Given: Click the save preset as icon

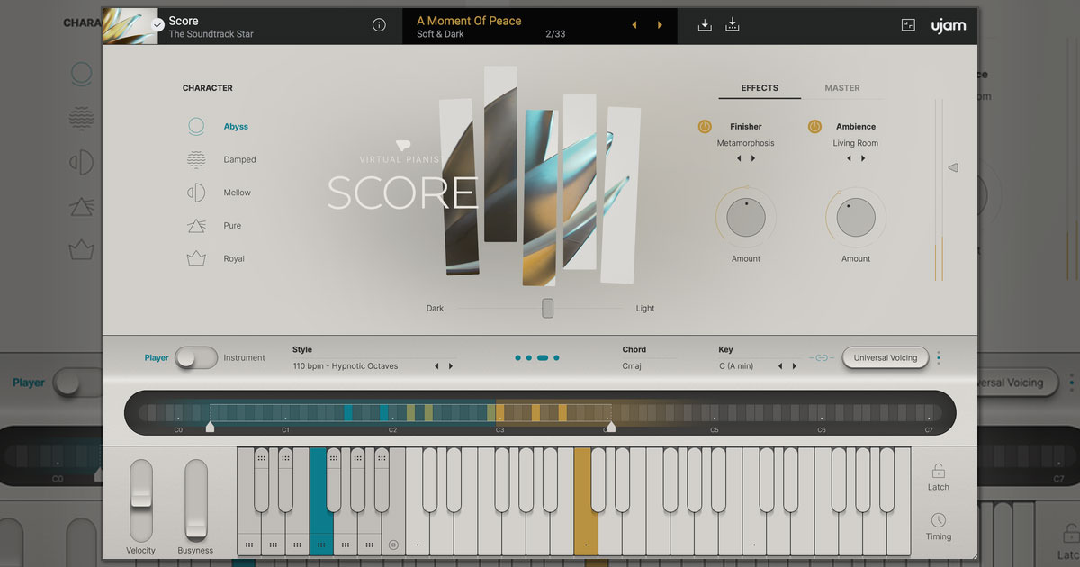Looking at the screenshot, I should 732,25.
